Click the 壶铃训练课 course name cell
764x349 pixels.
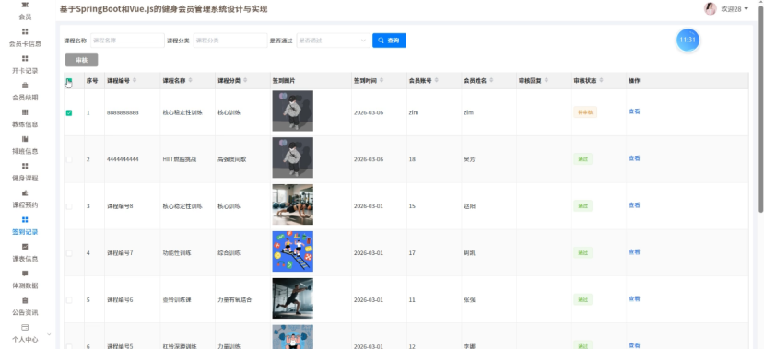click(x=176, y=300)
